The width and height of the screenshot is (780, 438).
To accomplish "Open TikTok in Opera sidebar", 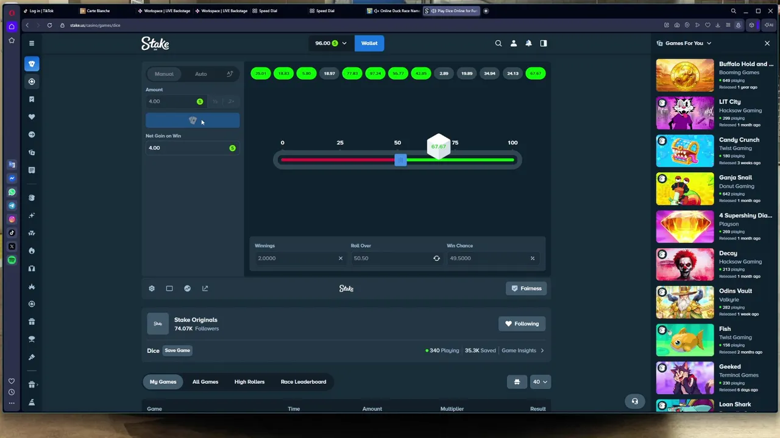I will 12,233.
